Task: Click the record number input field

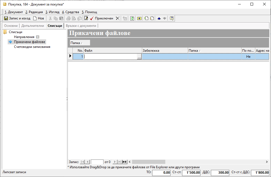Action: [97, 162]
